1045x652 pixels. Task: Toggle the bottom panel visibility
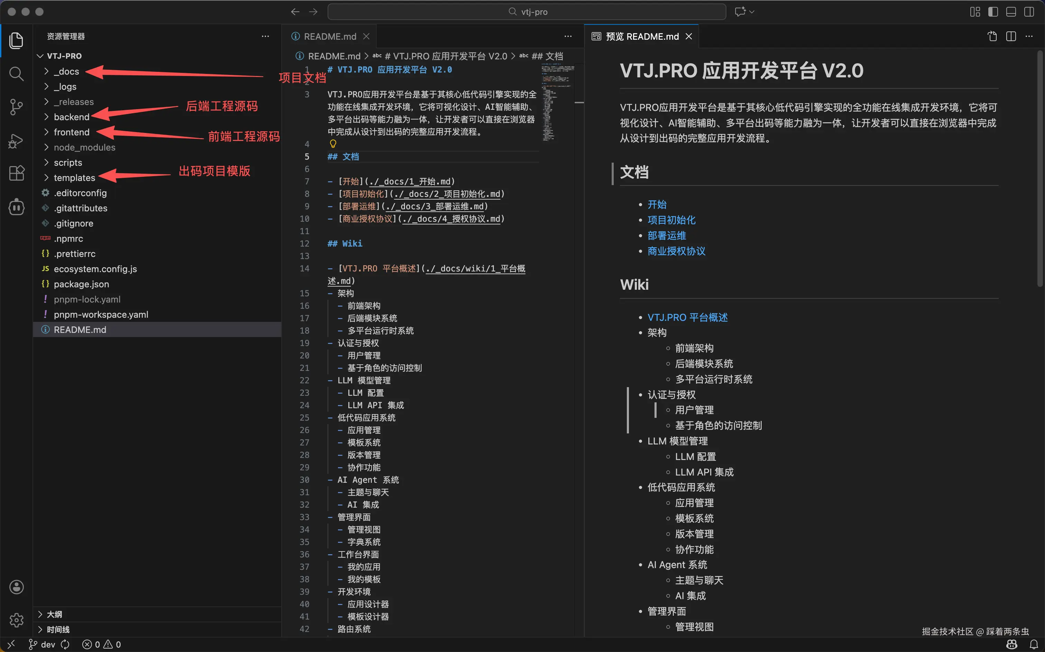[x=1011, y=12]
